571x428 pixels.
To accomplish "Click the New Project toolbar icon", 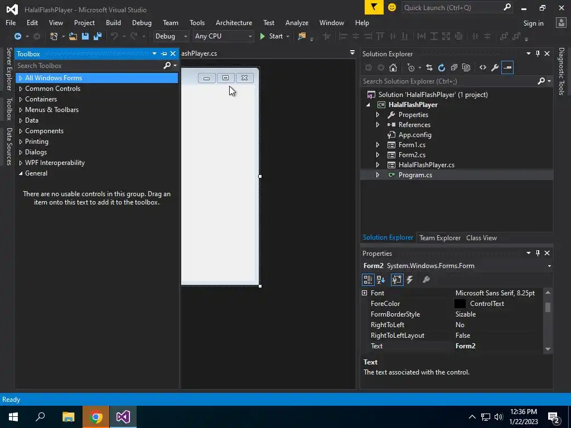I will pos(54,36).
